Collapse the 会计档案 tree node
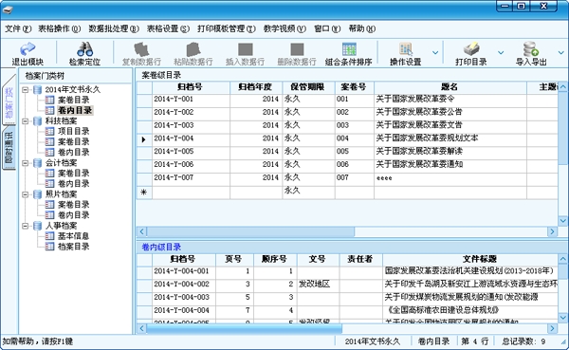This screenshot has height=350, width=569. [x=25, y=163]
